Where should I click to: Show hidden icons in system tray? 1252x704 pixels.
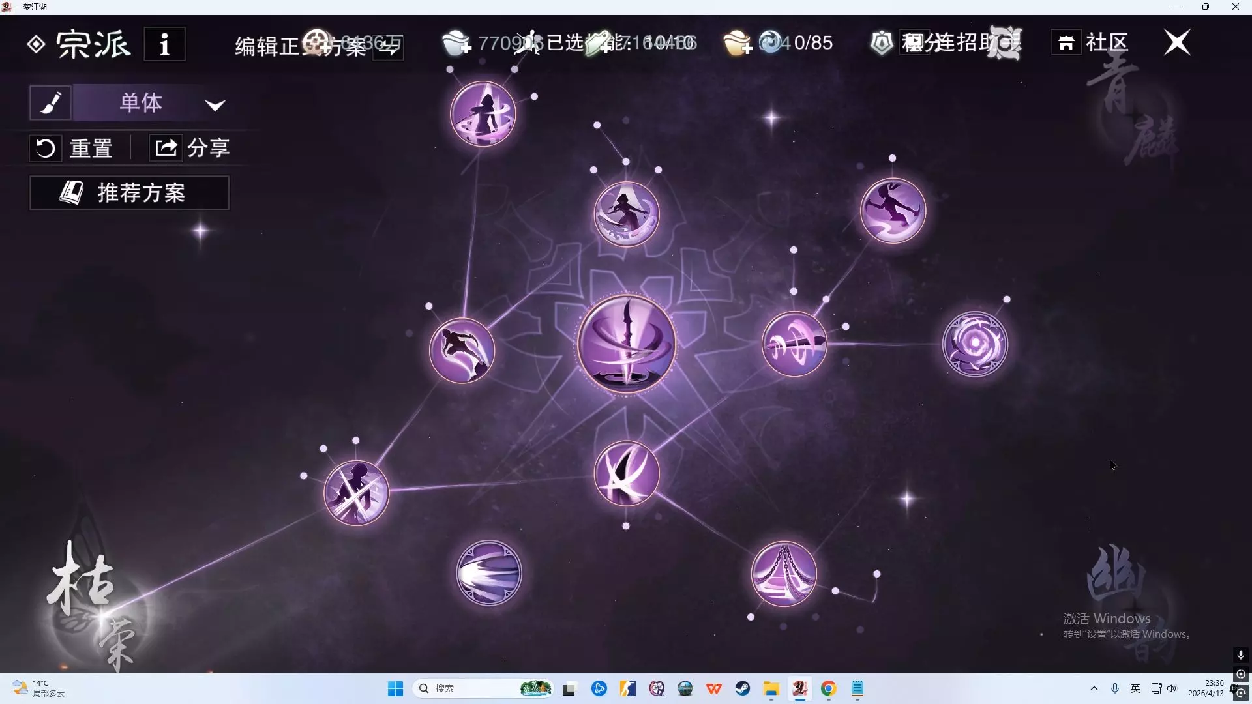[1094, 688]
